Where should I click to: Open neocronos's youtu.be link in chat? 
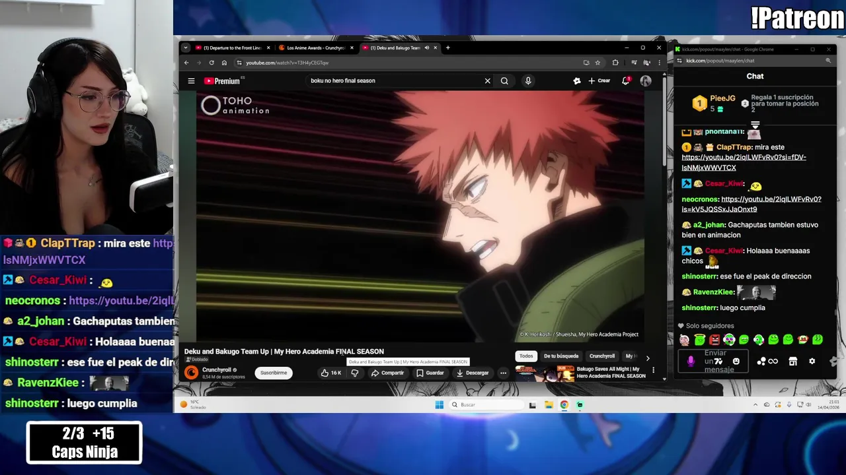point(752,204)
